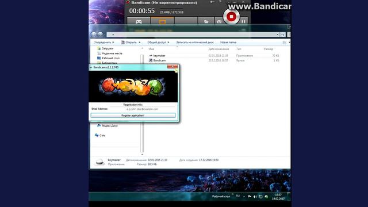Click Записать на оптический диск

195,42
